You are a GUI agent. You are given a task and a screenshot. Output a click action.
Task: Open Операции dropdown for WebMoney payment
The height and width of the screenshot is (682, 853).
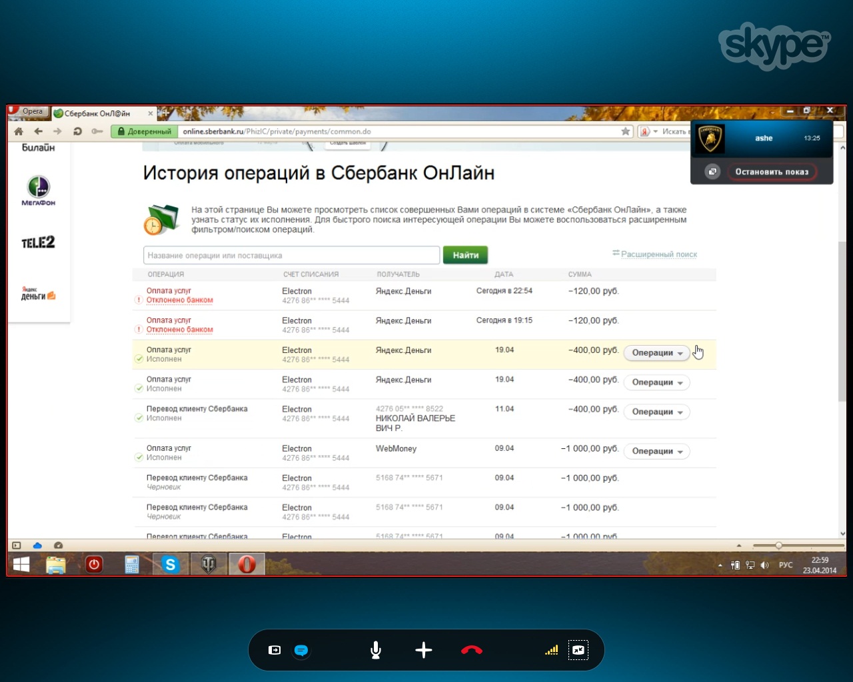coord(657,451)
